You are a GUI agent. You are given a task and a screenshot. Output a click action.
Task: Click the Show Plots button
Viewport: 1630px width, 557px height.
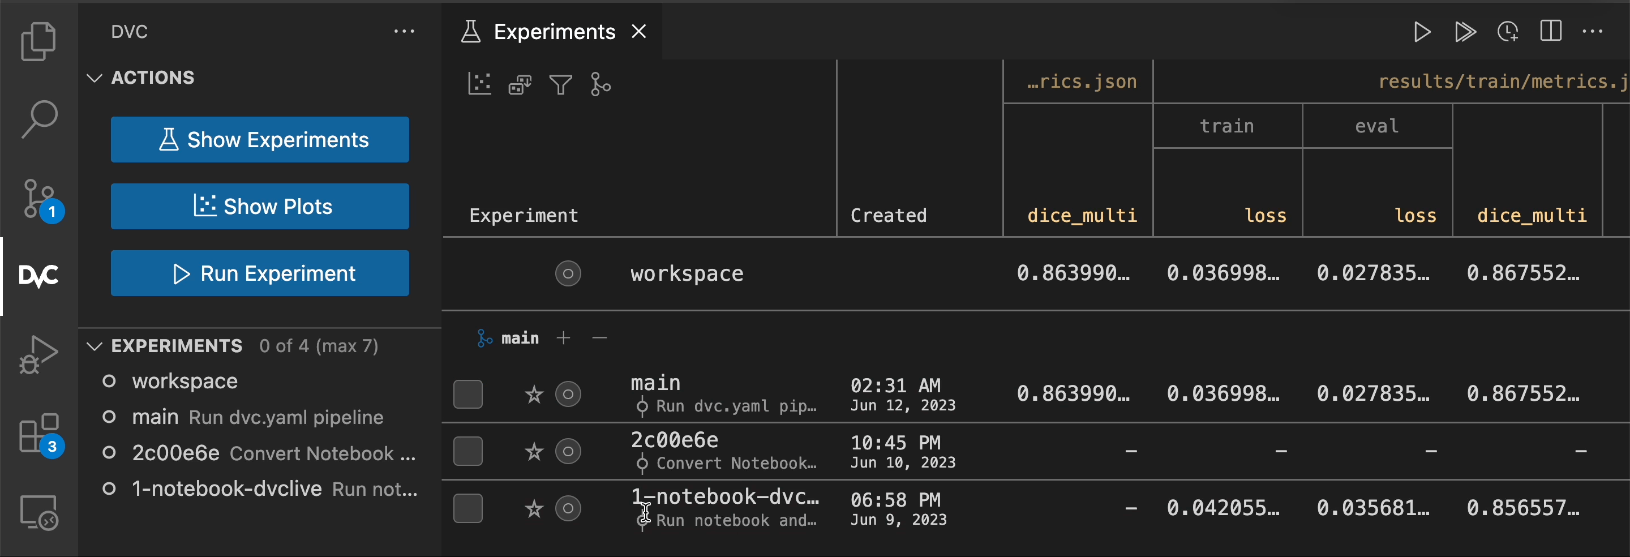click(260, 205)
